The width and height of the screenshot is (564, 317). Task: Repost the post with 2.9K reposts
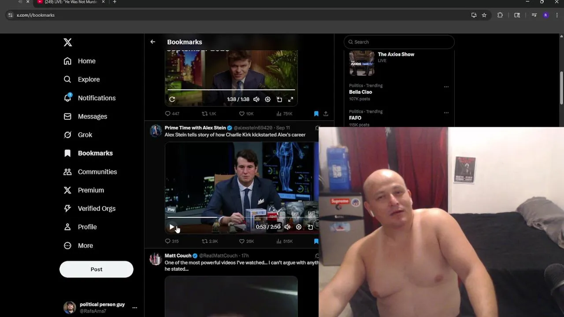coord(210,241)
